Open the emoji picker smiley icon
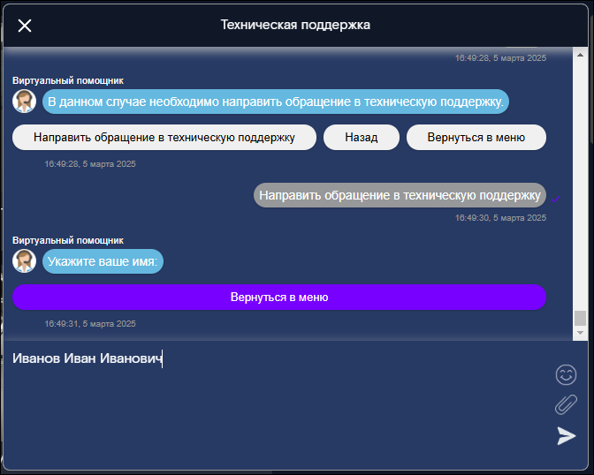Screen dimensions: 594x475 (566, 374)
